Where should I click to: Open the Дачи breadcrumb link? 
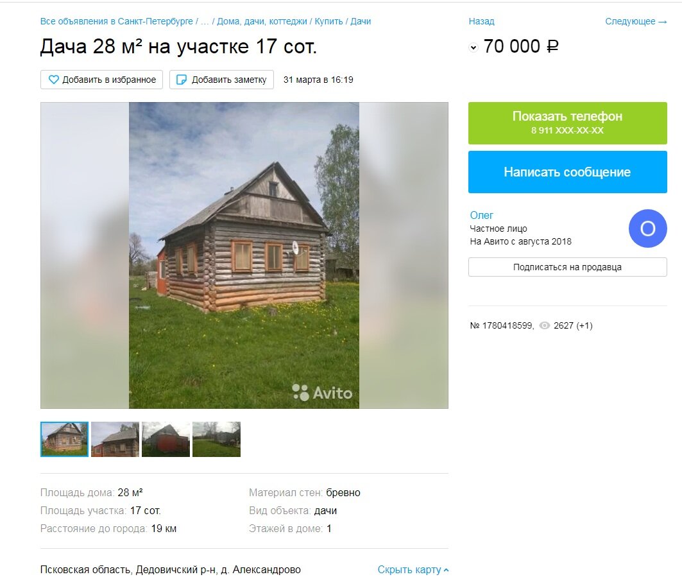[x=361, y=21]
